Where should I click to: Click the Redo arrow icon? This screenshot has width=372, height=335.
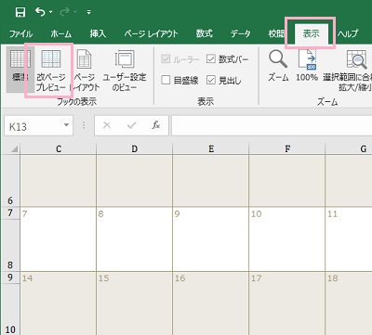65,12
